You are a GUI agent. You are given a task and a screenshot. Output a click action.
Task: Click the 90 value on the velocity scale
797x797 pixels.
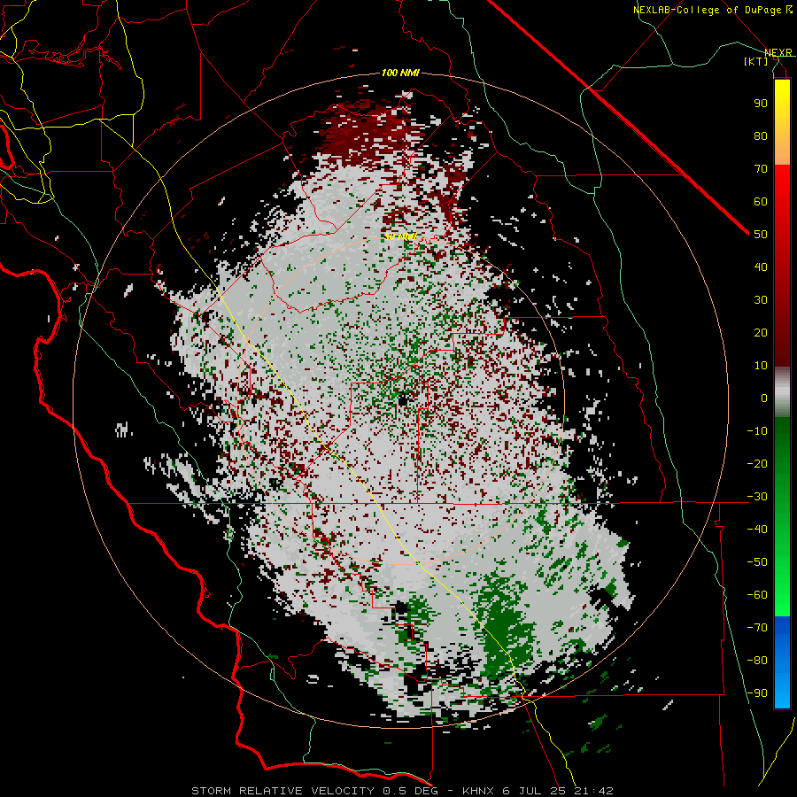point(761,104)
